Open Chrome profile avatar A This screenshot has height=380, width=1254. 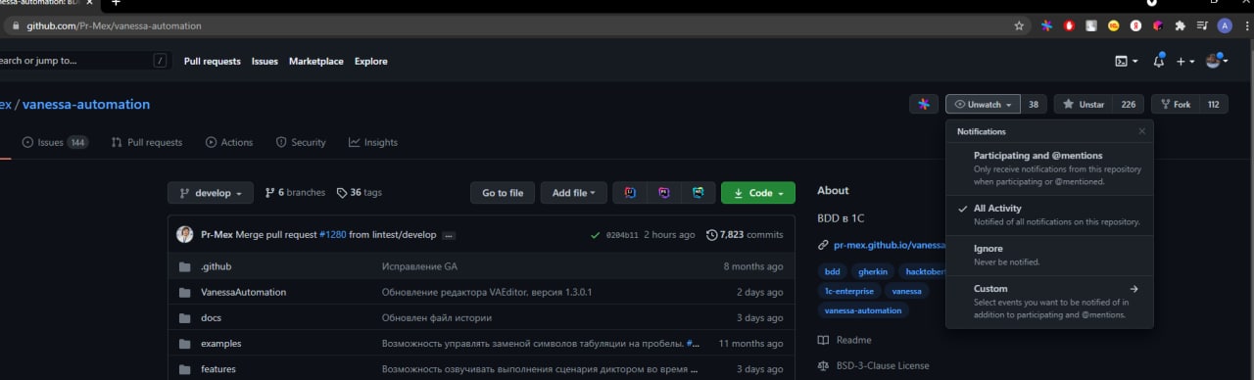tap(1225, 25)
